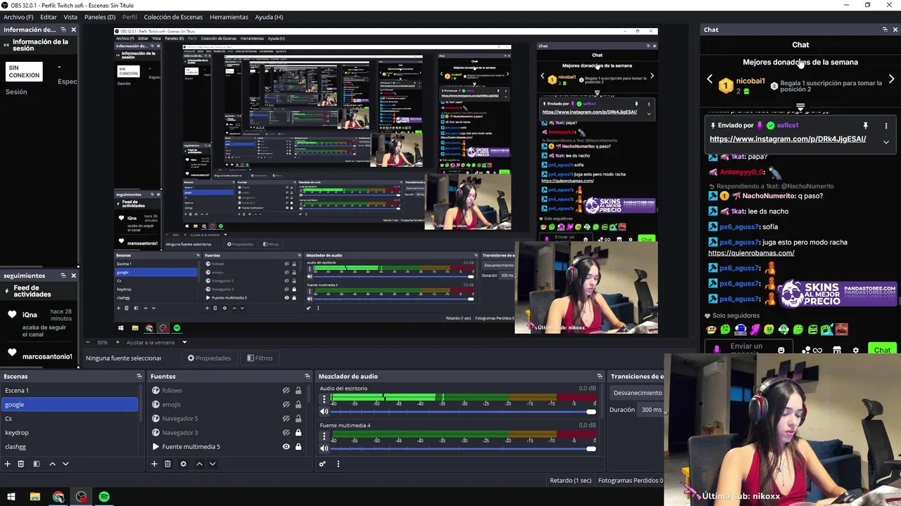Open Chrome from the Windows taskbar

[58, 497]
